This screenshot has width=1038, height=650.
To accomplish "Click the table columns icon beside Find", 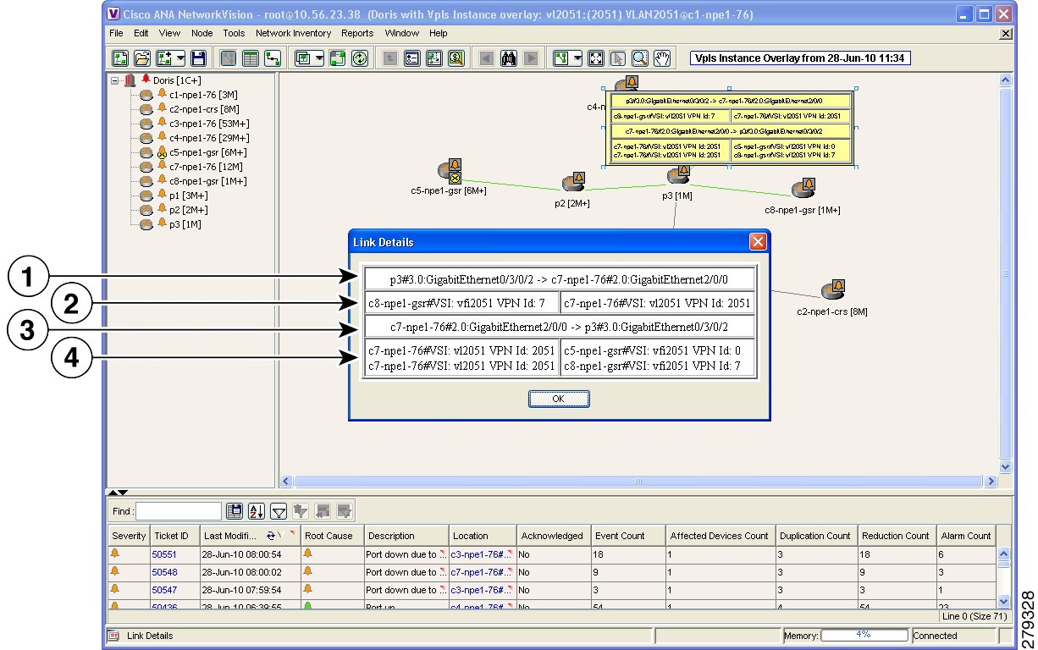I will click(235, 511).
